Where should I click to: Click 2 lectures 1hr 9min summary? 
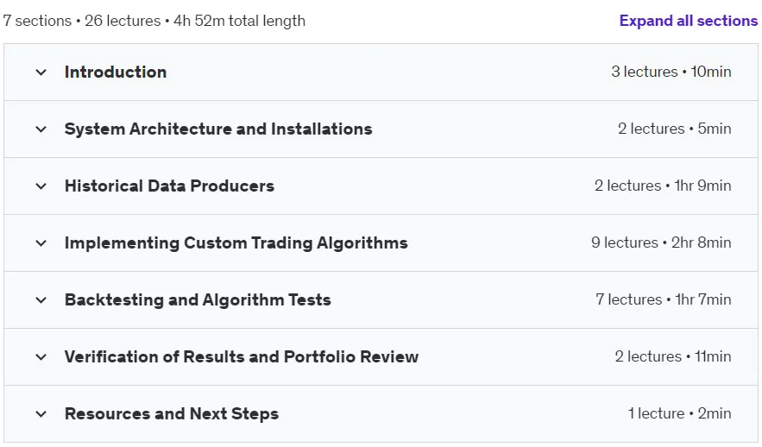pyautogui.click(x=663, y=186)
